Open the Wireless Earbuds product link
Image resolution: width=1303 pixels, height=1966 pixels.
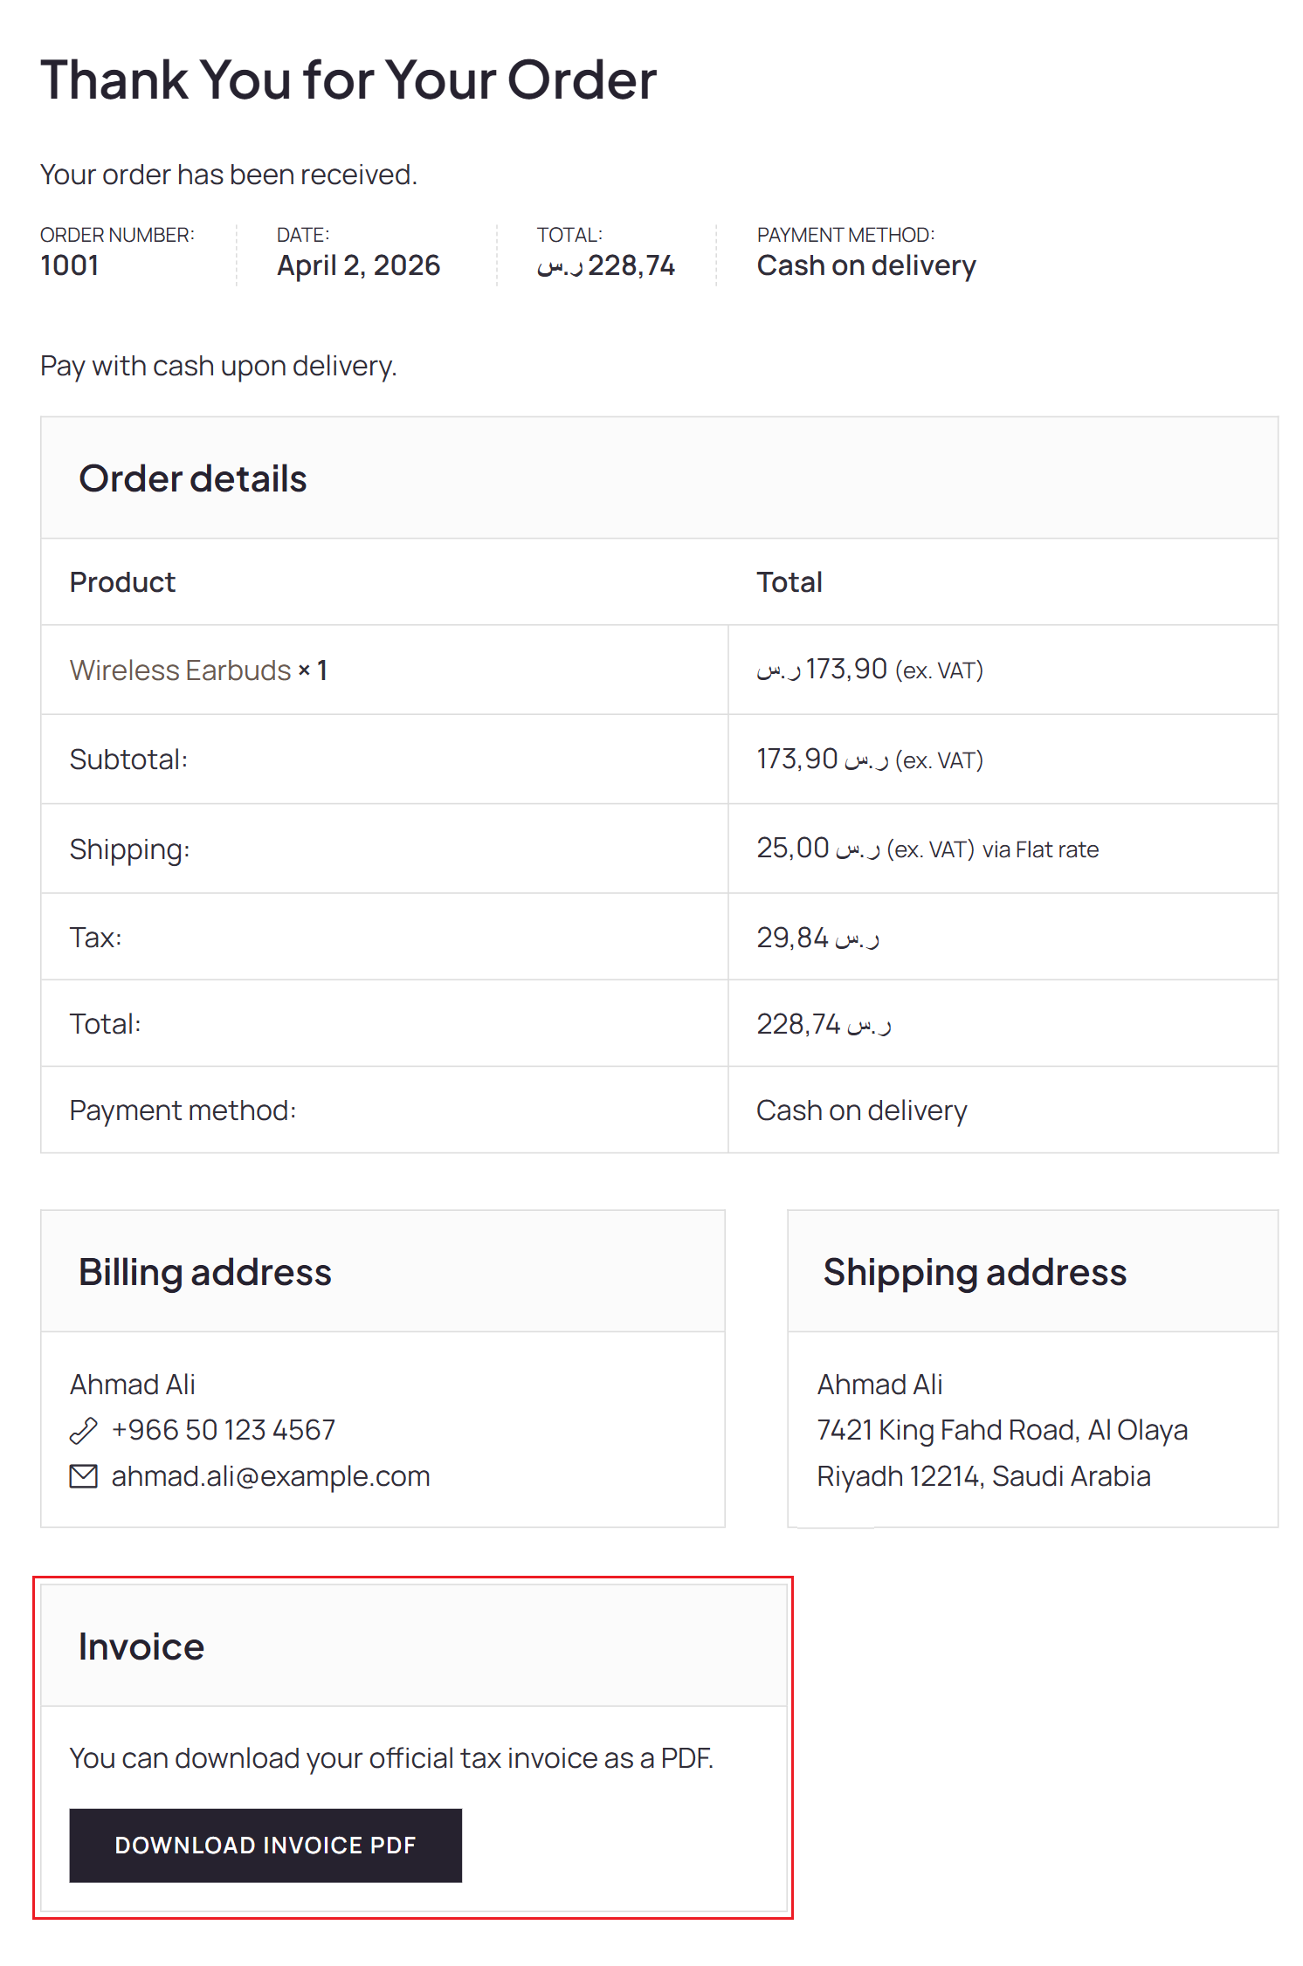click(x=180, y=670)
